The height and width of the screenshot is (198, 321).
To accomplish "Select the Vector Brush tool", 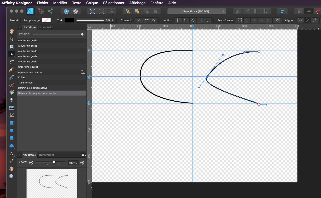I will coord(12,85).
